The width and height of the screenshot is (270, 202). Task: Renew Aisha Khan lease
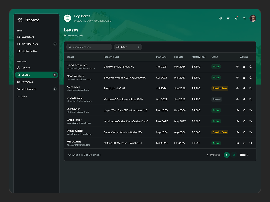251,88
